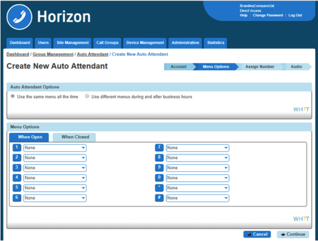Click the Horizon phone logo icon
The height and width of the screenshot is (241, 318).
point(20,17)
